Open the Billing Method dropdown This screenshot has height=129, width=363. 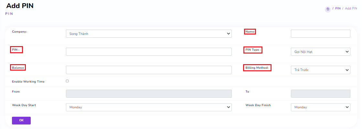point(320,70)
